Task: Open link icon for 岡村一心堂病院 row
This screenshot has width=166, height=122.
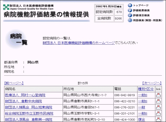Action: 158,95
